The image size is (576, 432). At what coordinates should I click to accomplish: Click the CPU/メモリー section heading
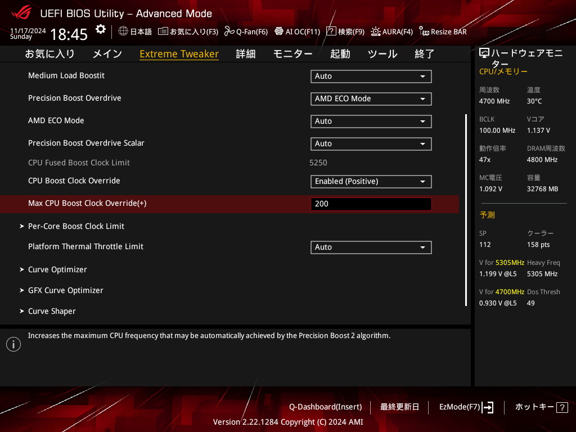point(503,71)
